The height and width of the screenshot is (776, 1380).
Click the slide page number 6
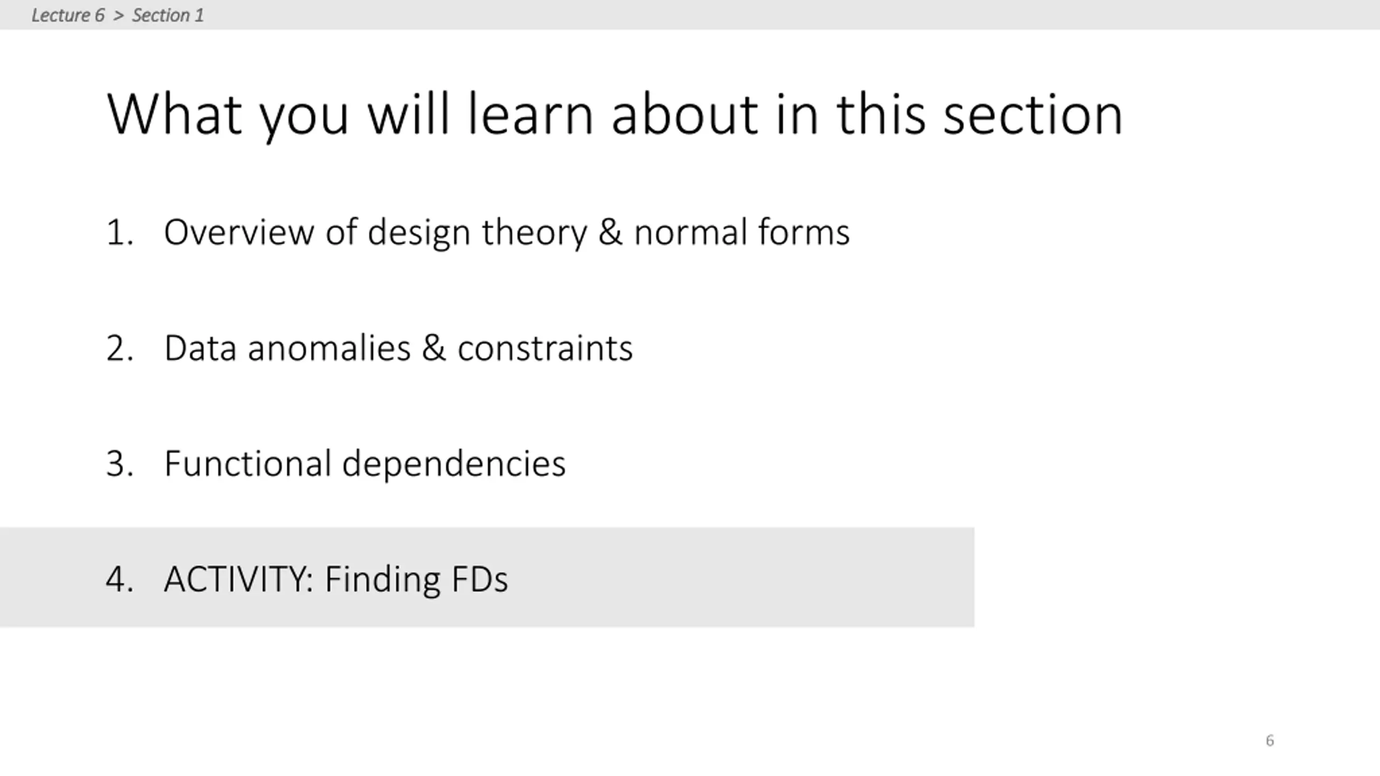tap(1269, 740)
